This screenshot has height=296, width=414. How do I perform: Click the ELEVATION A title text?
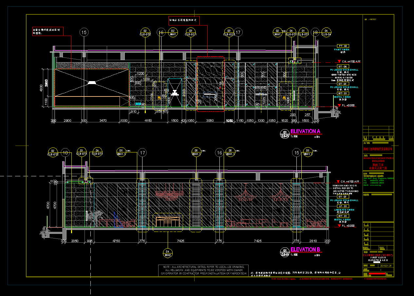pos(305,131)
